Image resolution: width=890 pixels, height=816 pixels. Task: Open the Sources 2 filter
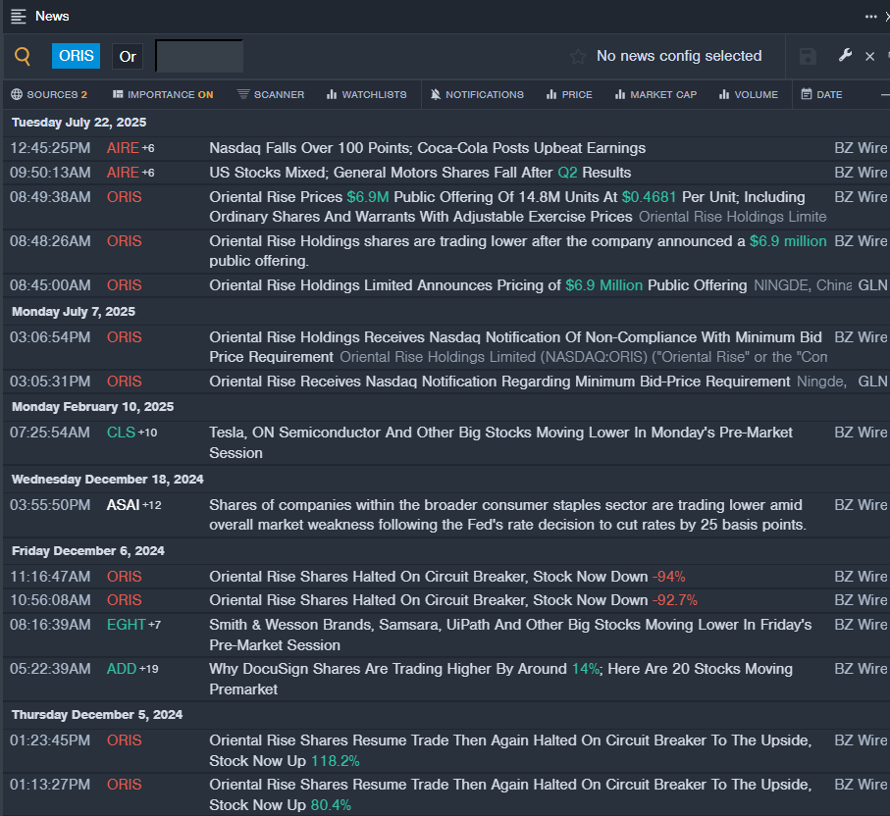point(49,95)
